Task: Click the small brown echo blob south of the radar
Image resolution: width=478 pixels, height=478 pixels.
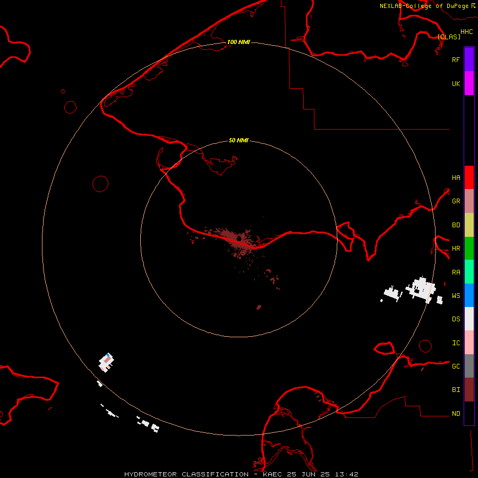Action: pyautogui.click(x=259, y=307)
